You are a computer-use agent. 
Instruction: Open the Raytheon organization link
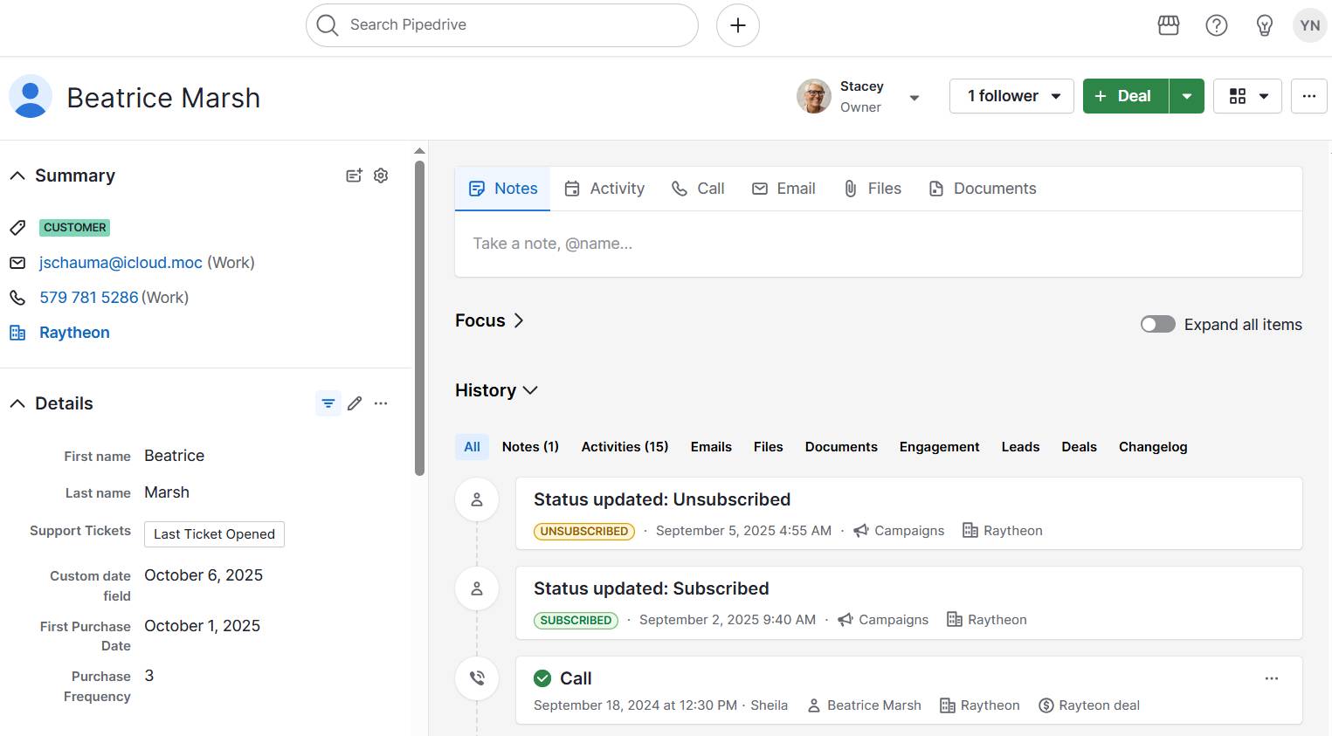[x=74, y=332]
